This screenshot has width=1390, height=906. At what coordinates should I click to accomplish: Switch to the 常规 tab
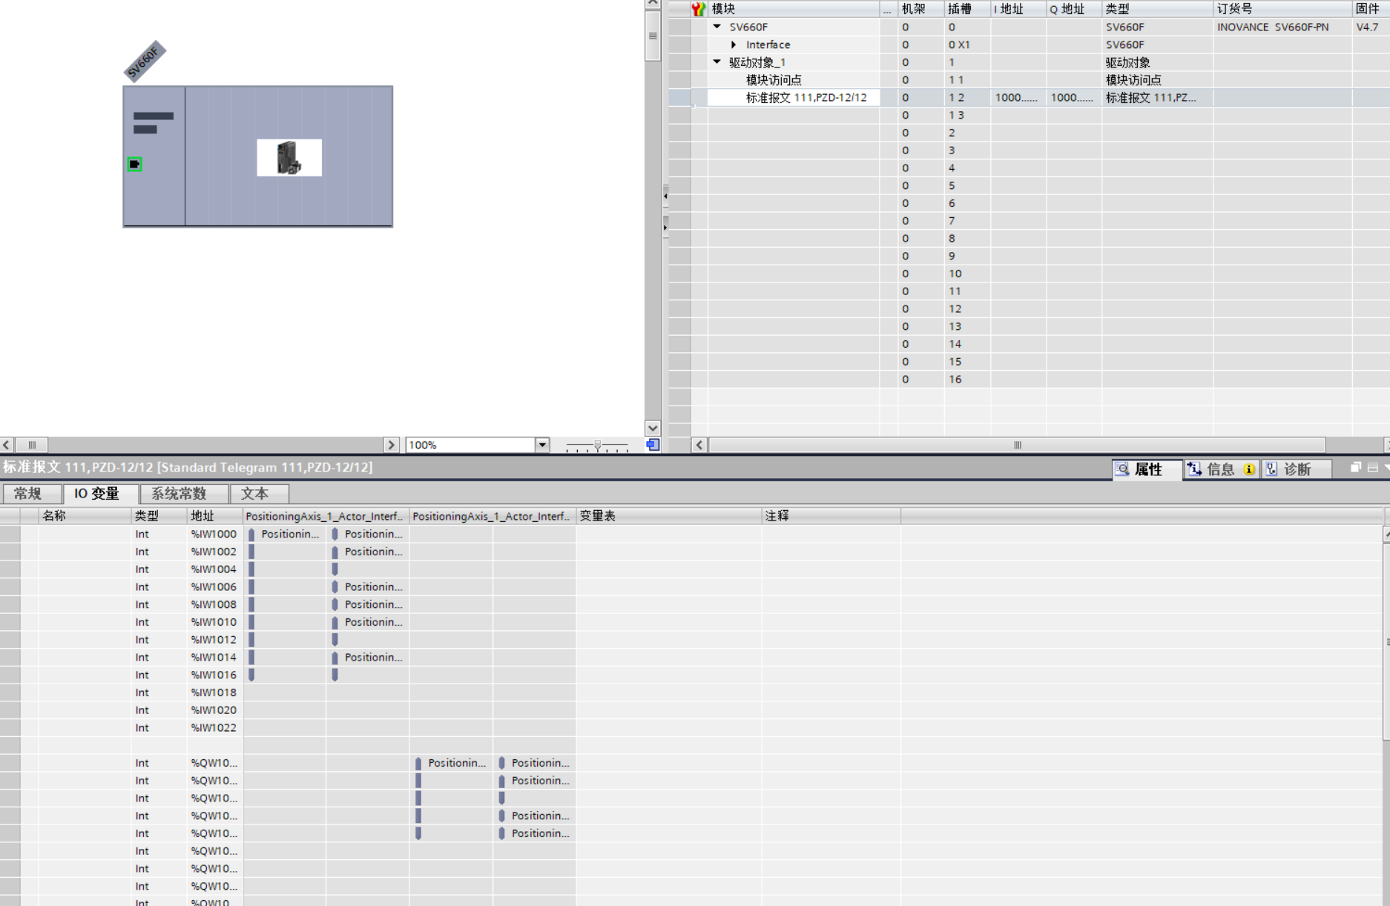(28, 494)
